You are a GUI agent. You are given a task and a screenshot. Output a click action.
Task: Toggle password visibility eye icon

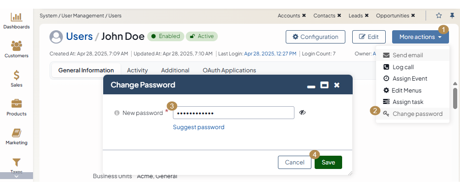[303, 113]
